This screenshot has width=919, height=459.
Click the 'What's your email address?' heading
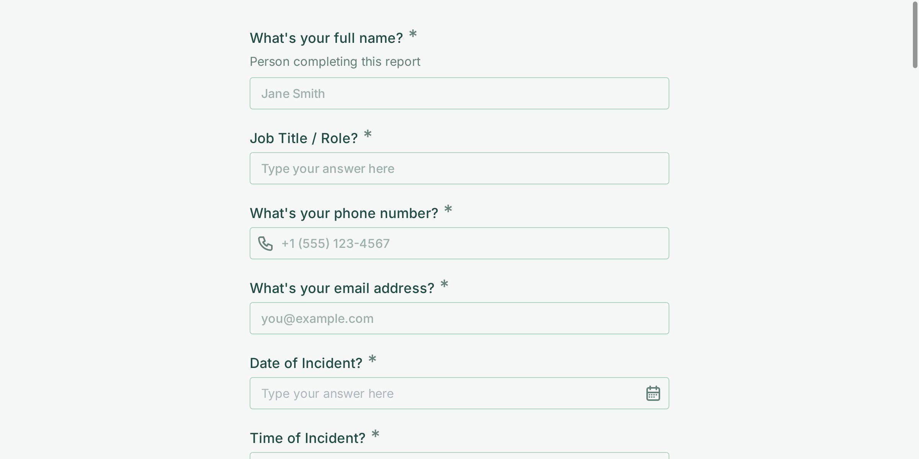tap(342, 288)
